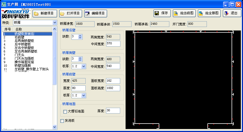Enable the 大理石地面 checkbox
Image resolution: width=243 pixels, height=132 pixels.
click(x=65, y=111)
